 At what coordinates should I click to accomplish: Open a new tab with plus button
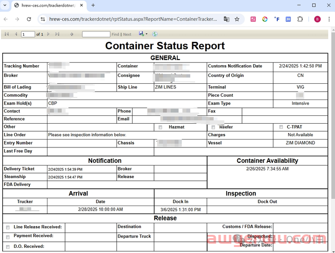point(93,5)
